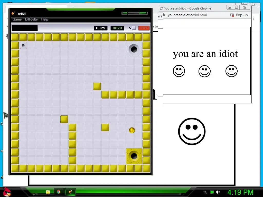Open the Difficulty menu
Viewport: 263px width, 197px height.
[31, 19]
